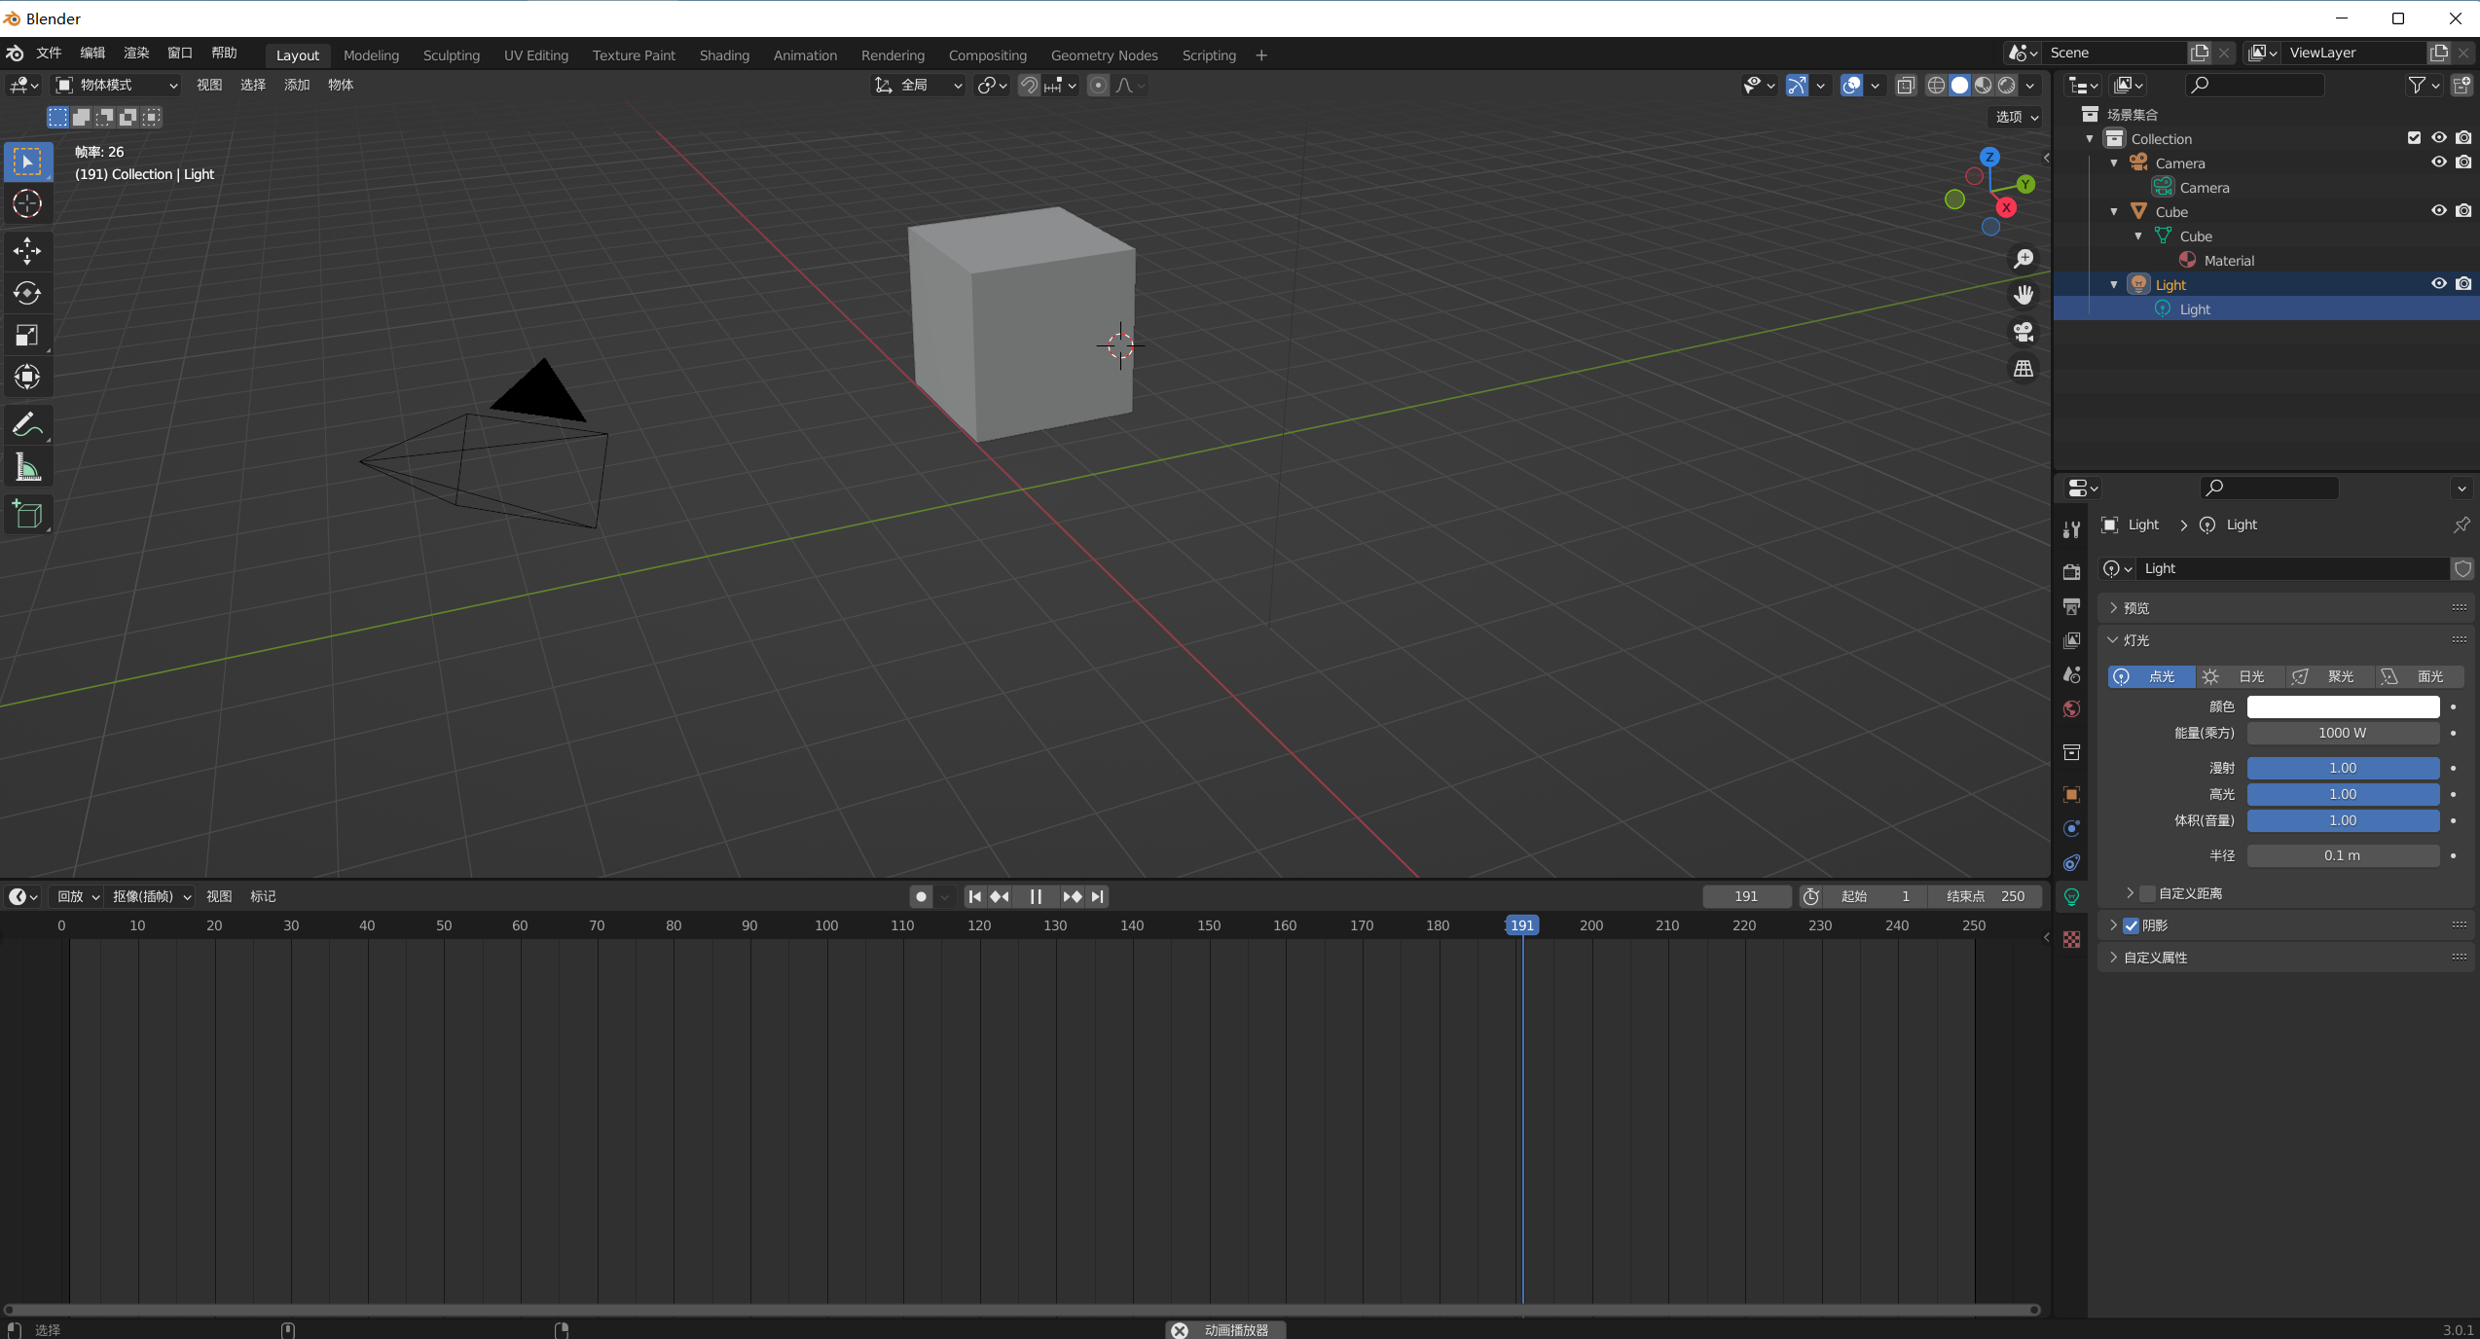Toggle Collection exclude checkbox in outliner
The height and width of the screenshot is (1339, 2480).
point(2414,138)
